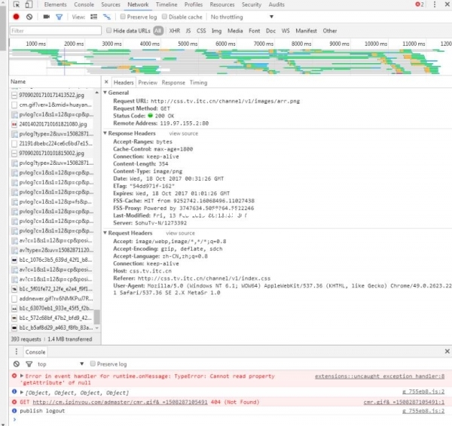The image size is (452, 426).
Task: Click the 2000 ms marker in timeline overview
Action: [74, 44]
